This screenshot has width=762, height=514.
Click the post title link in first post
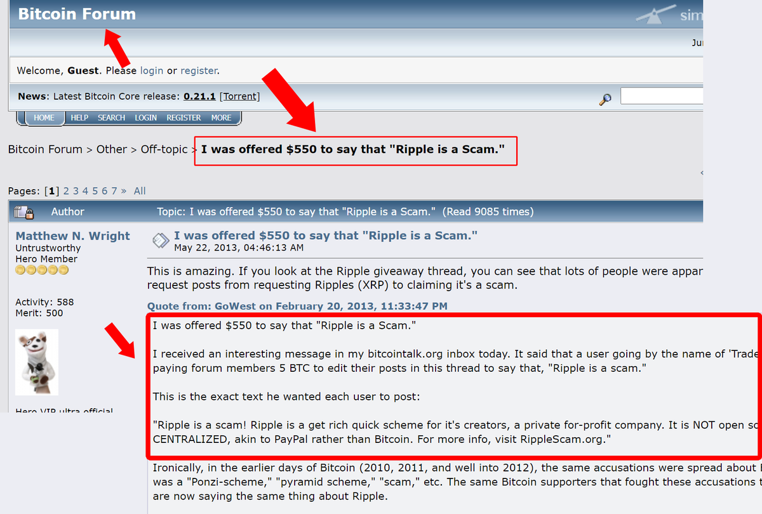point(326,235)
